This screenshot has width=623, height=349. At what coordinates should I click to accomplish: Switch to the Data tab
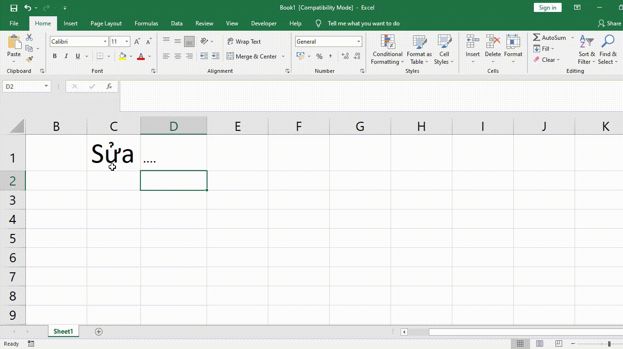pos(177,23)
